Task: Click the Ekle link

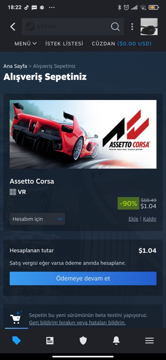Action: tap(133, 219)
